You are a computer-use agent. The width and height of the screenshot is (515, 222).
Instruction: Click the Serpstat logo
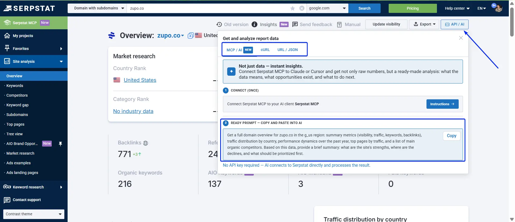(29, 8)
